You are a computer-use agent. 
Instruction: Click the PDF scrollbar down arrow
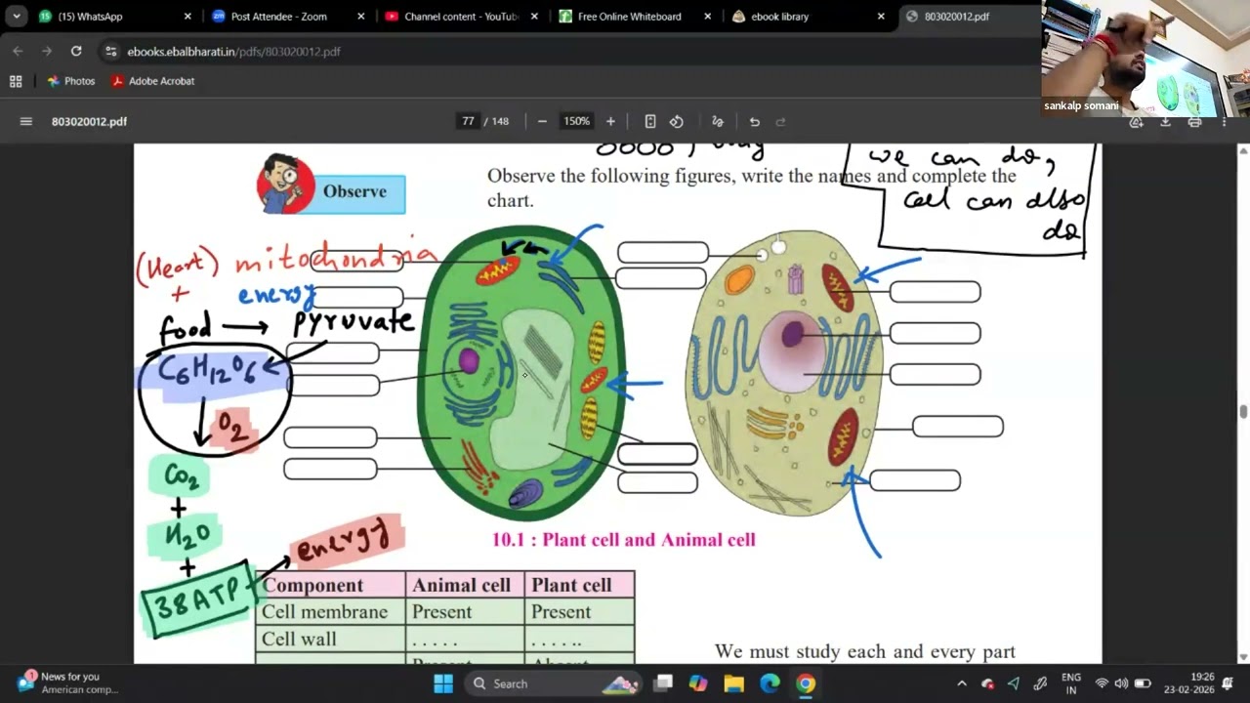pos(1243,656)
